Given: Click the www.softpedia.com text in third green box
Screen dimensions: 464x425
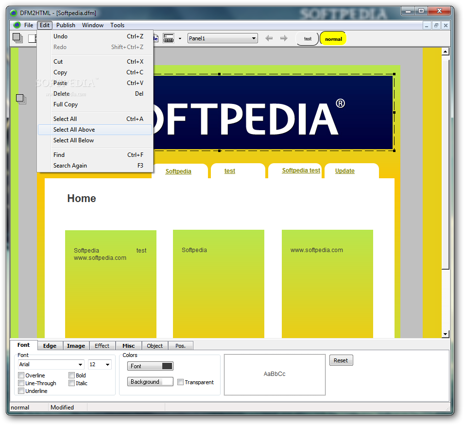Looking at the screenshot, I should 317,250.
